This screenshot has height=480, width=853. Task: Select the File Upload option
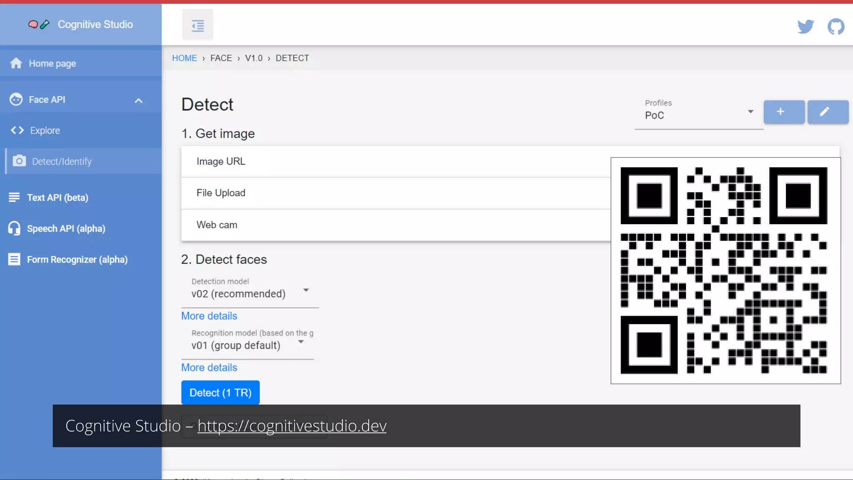pos(221,193)
